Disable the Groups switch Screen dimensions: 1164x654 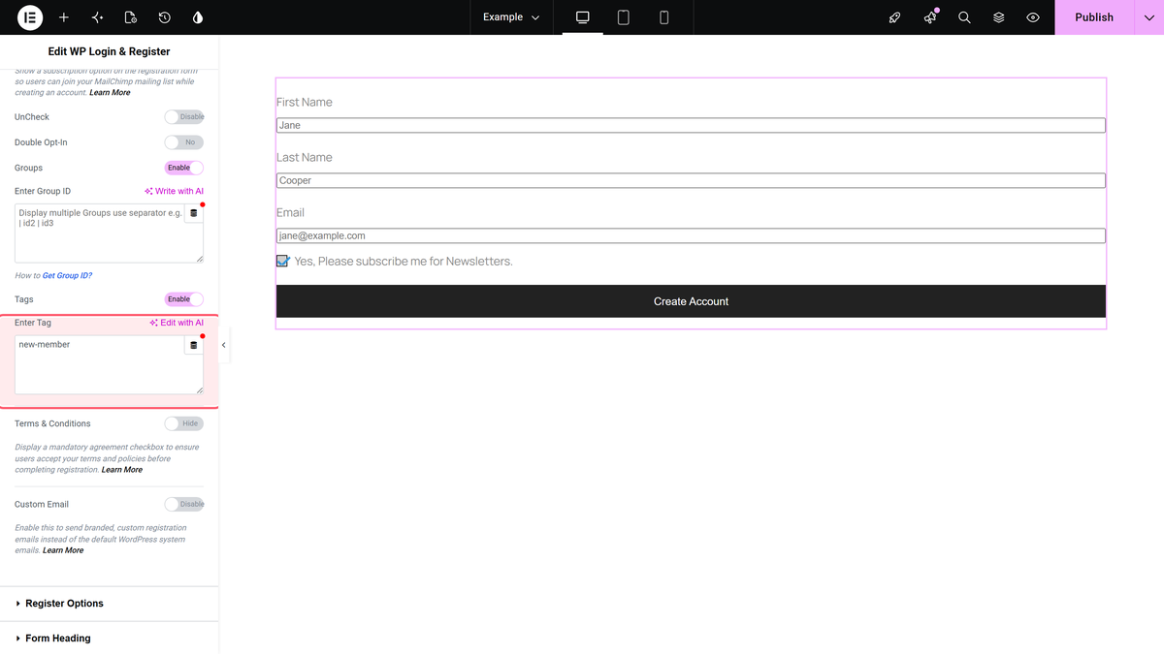184,168
